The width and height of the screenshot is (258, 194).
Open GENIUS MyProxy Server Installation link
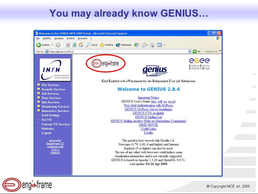point(148,109)
